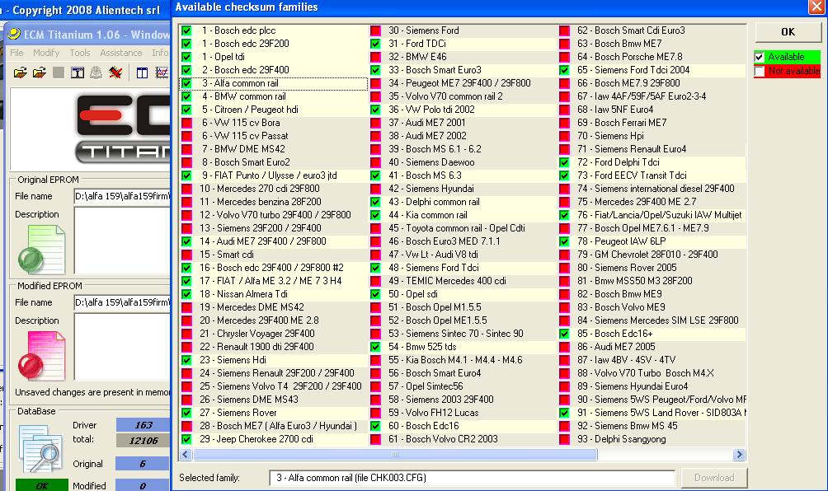Click the horizontal scrollbar right arrow
Image resolution: width=828 pixels, height=491 pixels.
point(740,454)
